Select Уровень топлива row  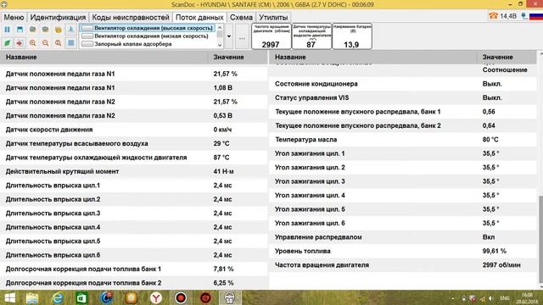point(403,251)
